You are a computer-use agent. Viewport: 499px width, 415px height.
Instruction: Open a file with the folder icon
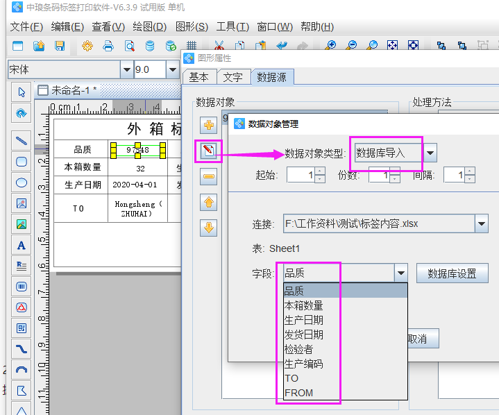(39, 46)
